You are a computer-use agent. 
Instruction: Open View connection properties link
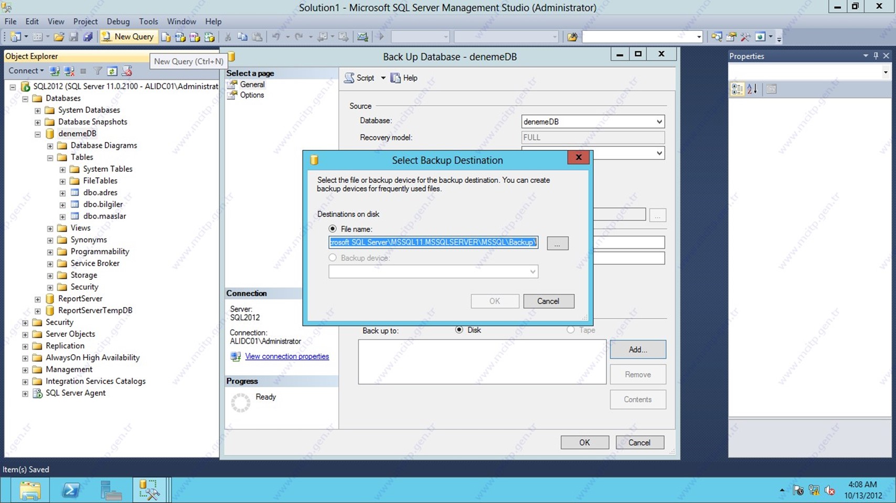coord(287,356)
